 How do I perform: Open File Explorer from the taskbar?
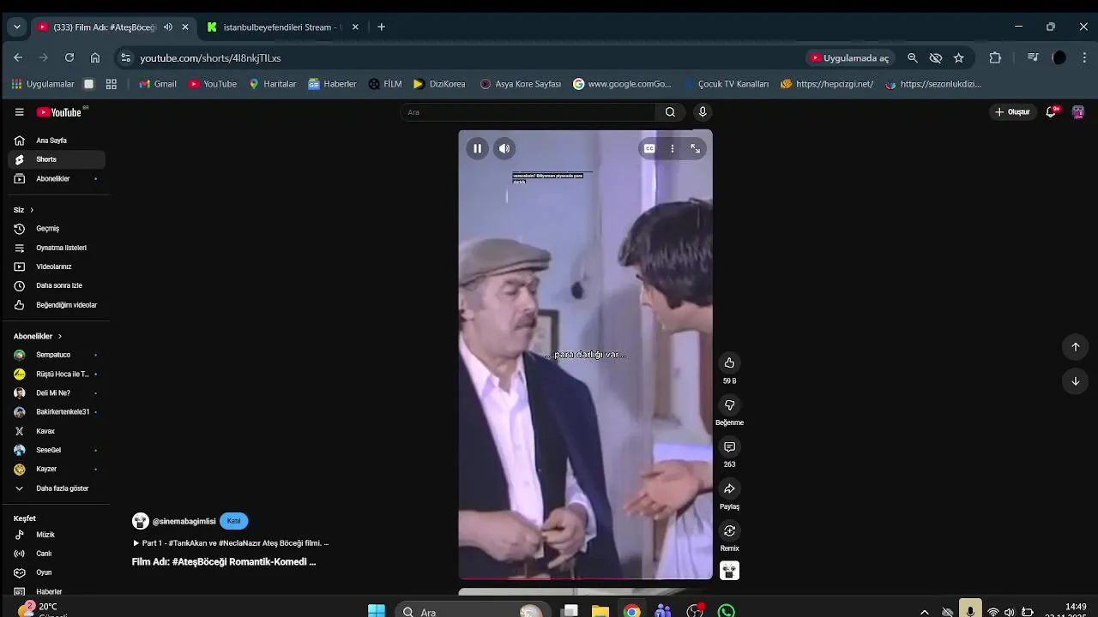tap(600, 611)
